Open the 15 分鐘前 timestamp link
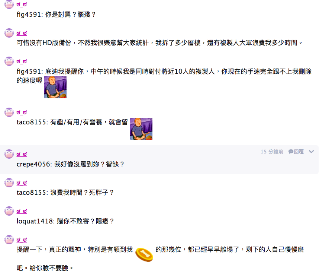 click(x=272, y=152)
